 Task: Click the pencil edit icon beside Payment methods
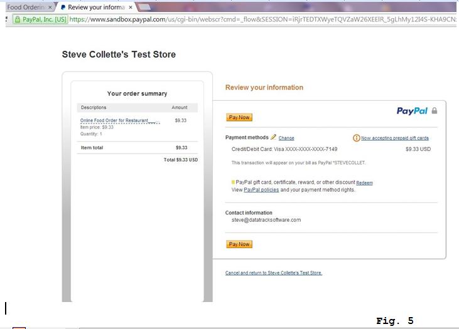coord(273,137)
